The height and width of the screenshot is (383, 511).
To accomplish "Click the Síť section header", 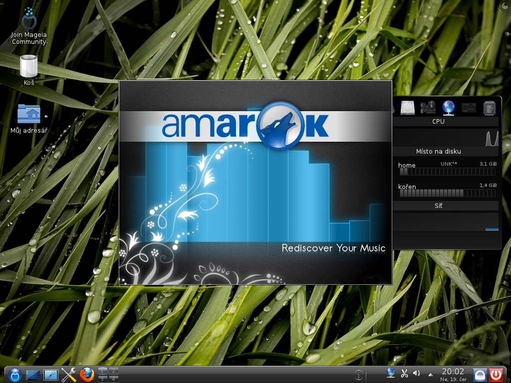I will [446, 206].
